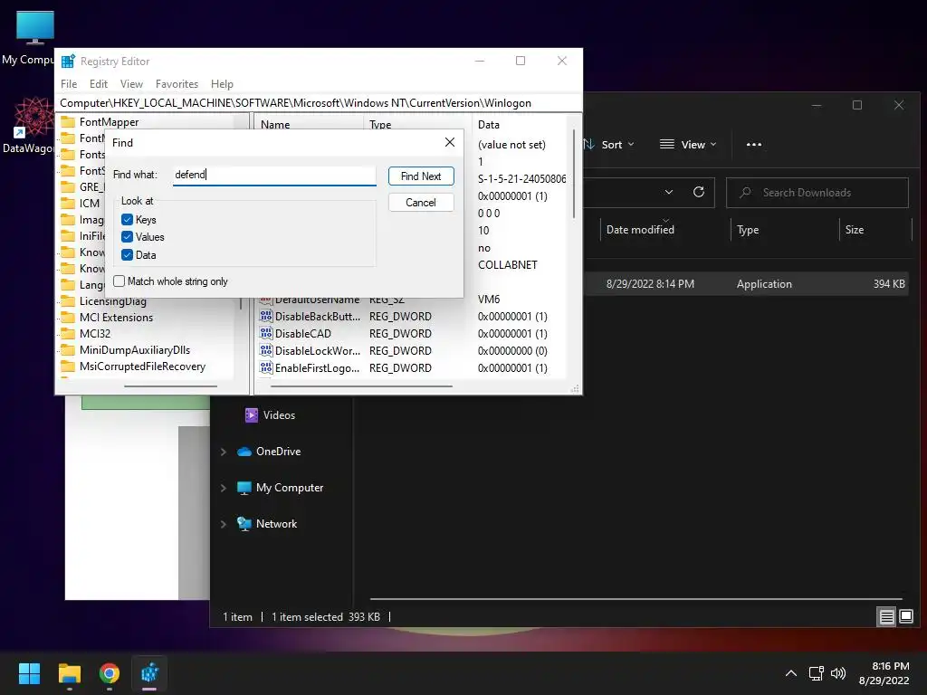Viewport: 927px width, 695px height.
Task: Expand the OneDrive tree node
Action: pyautogui.click(x=224, y=452)
